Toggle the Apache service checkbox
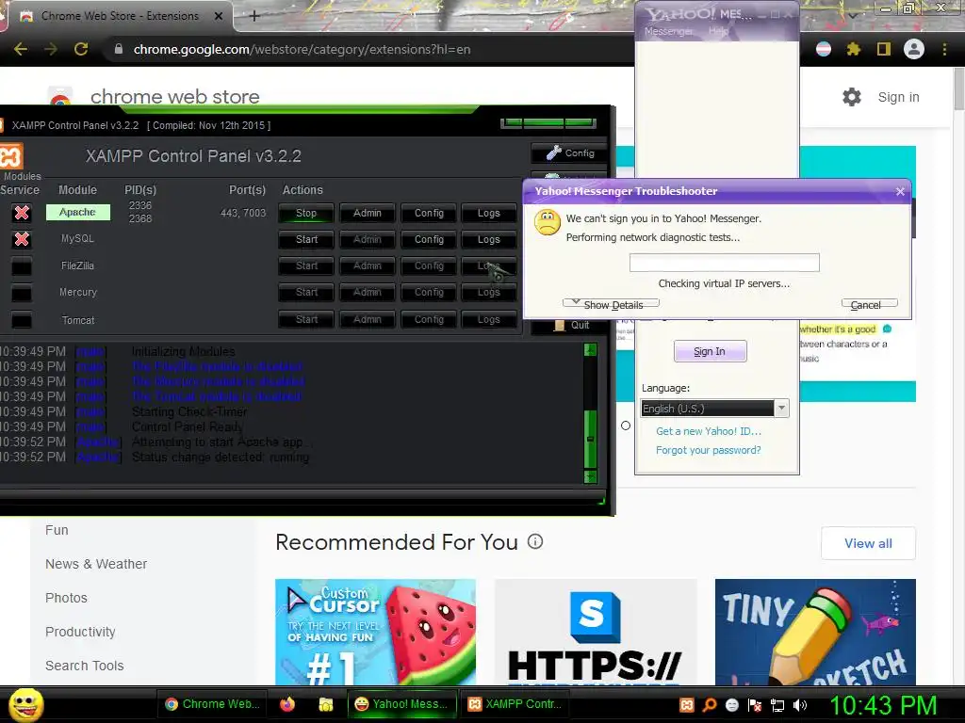Screen dimensions: 965x723 (22, 213)
